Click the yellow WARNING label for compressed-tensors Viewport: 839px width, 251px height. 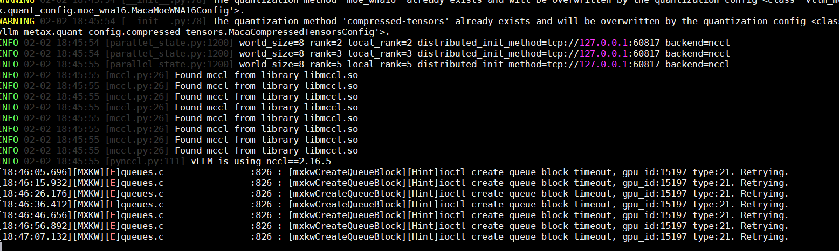pos(17,21)
